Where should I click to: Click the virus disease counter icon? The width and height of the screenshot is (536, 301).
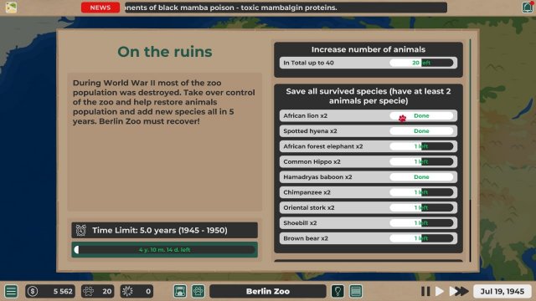[127, 291]
